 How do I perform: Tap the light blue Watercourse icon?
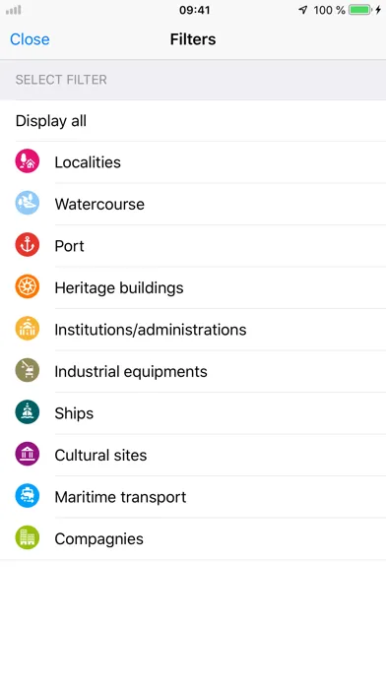[x=28, y=203]
